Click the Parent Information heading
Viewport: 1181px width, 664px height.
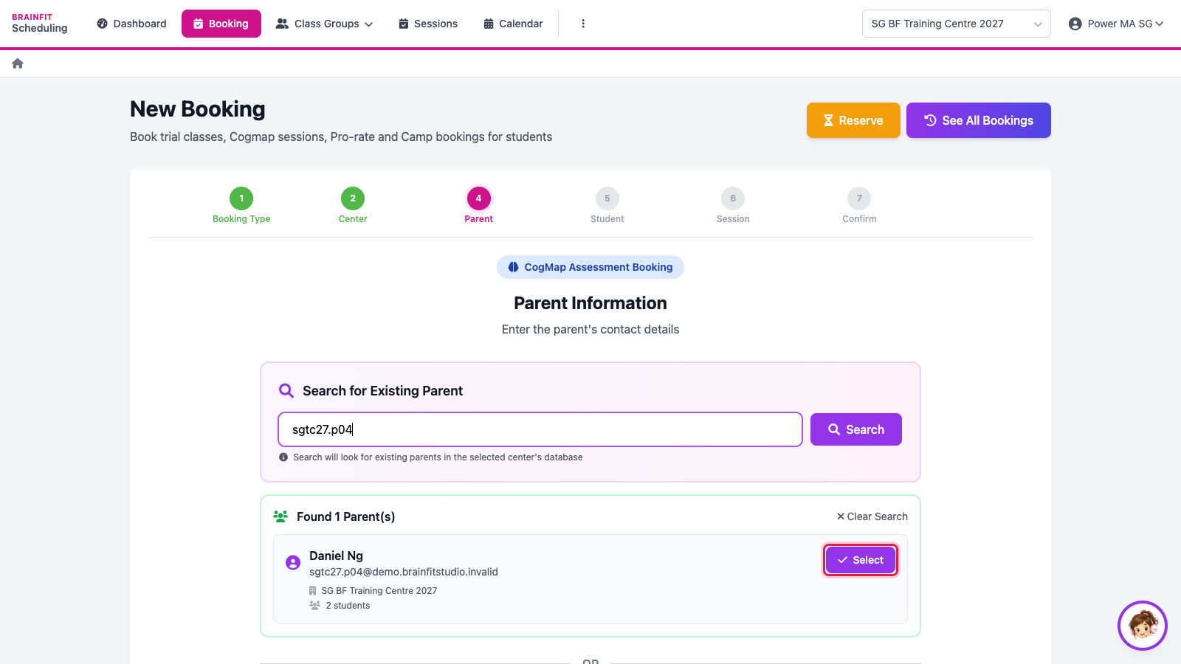[x=590, y=303]
